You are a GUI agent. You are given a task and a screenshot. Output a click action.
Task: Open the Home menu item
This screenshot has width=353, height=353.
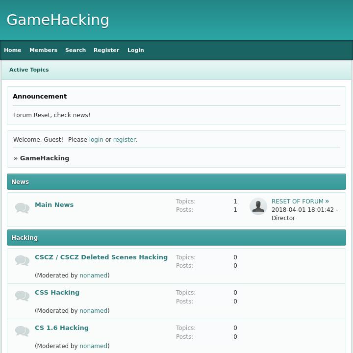(x=13, y=50)
